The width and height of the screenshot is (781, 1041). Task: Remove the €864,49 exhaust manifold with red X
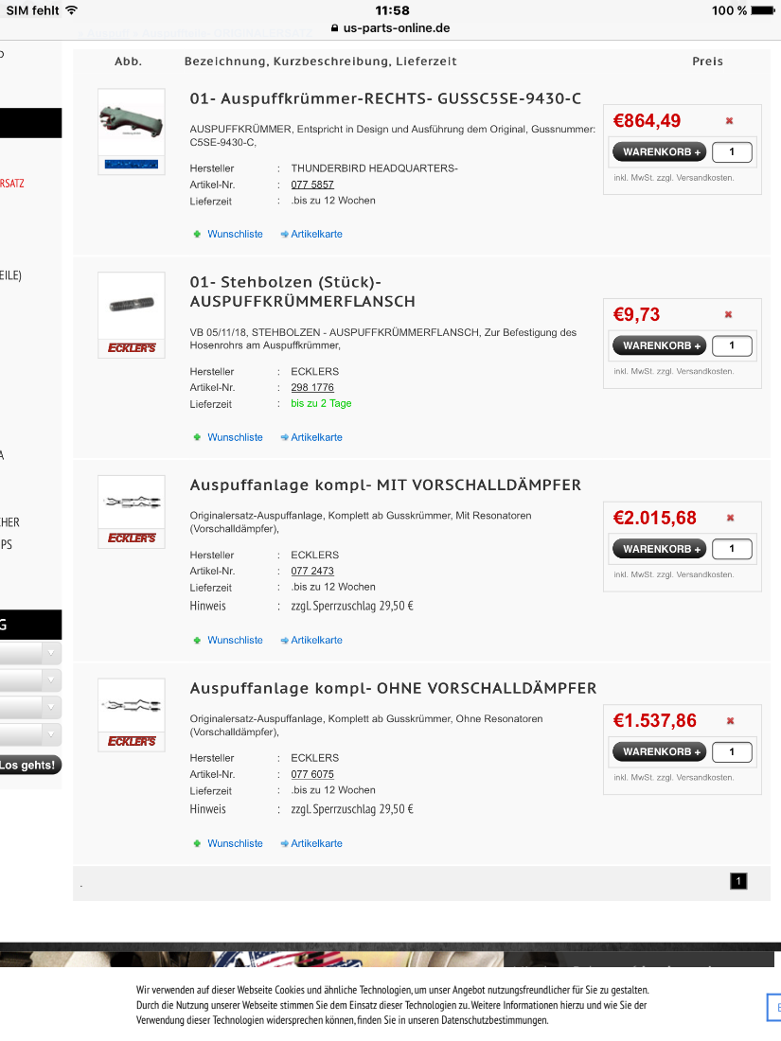tap(729, 121)
